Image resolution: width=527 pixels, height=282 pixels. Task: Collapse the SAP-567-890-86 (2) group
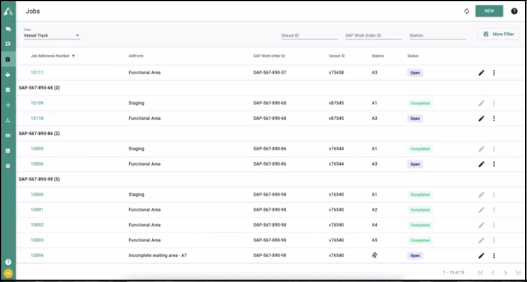(39, 134)
